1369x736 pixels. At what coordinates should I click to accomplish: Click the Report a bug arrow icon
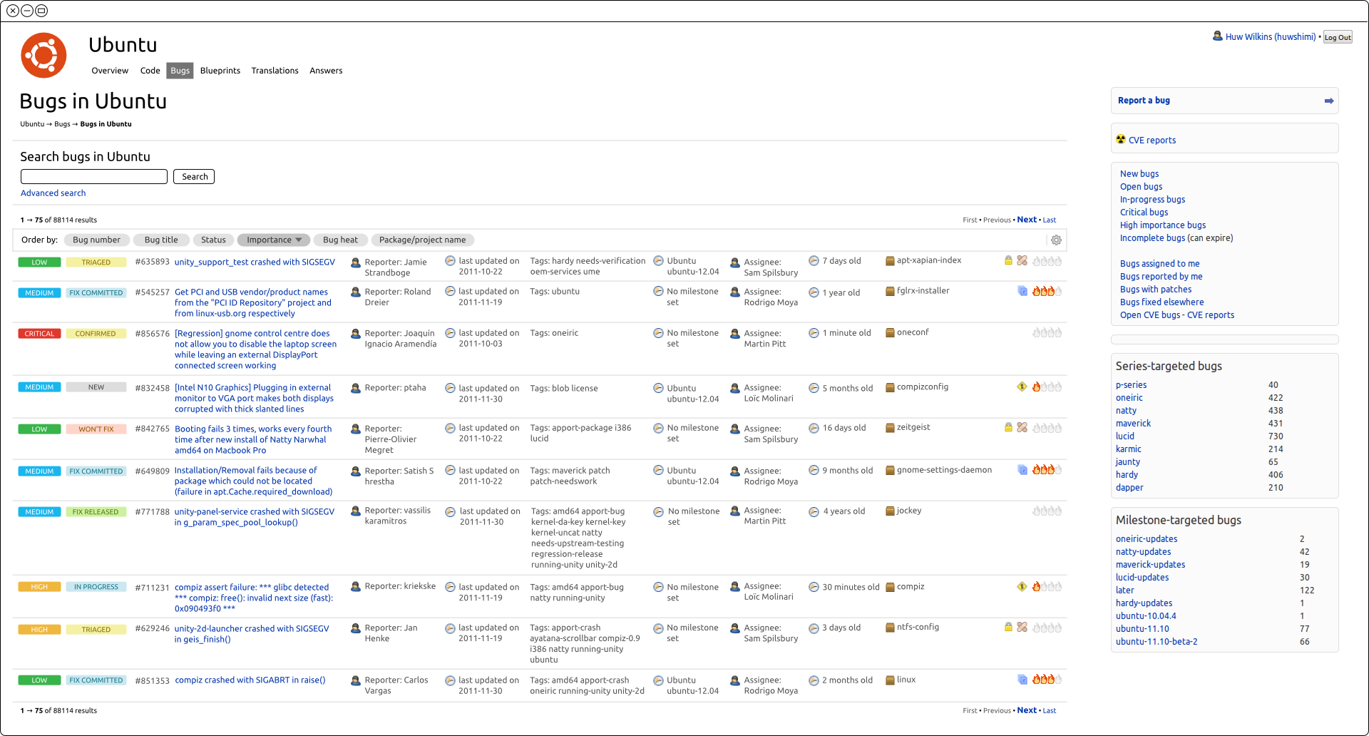(1328, 101)
